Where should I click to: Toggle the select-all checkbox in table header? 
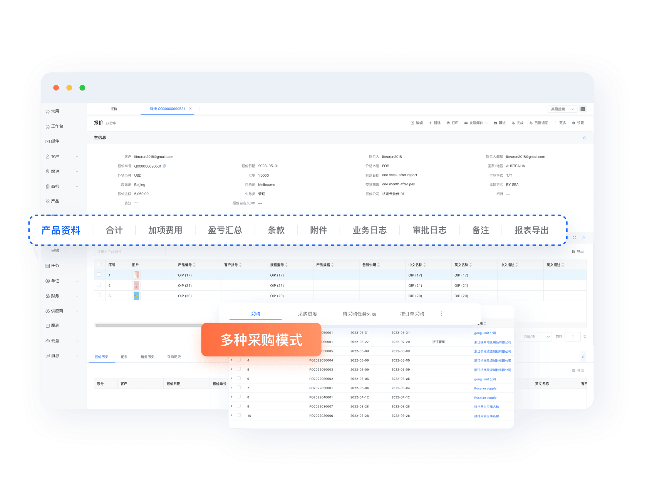(x=99, y=264)
